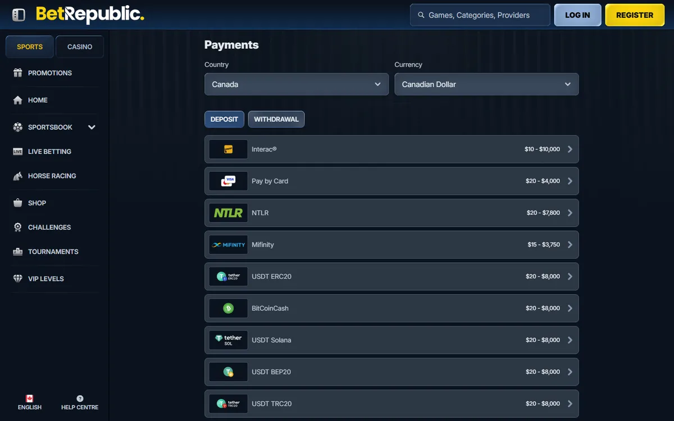The height and width of the screenshot is (421, 674).
Task: Open the Country dropdown showing Canada
Action: coord(297,84)
